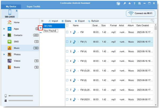
Task: Click music note icon of FM row 1
Action: click(74, 32)
